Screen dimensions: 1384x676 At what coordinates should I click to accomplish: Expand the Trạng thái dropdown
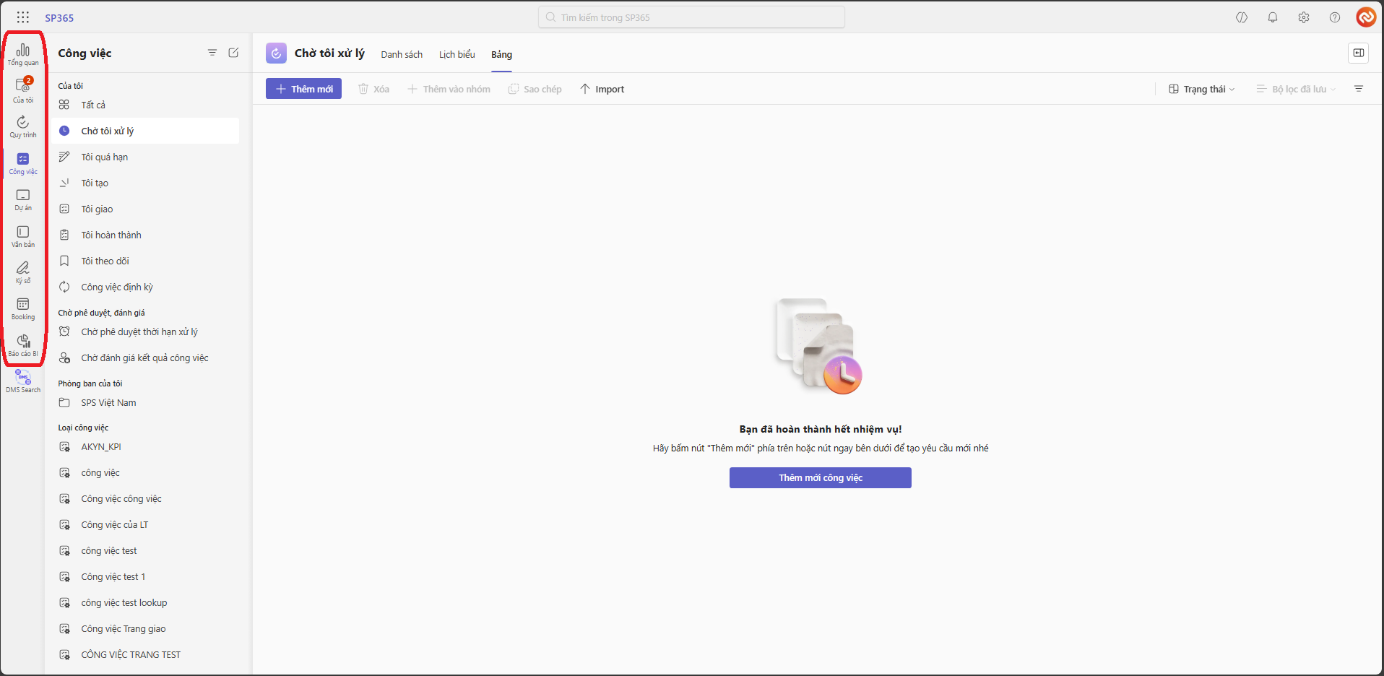coord(1202,89)
